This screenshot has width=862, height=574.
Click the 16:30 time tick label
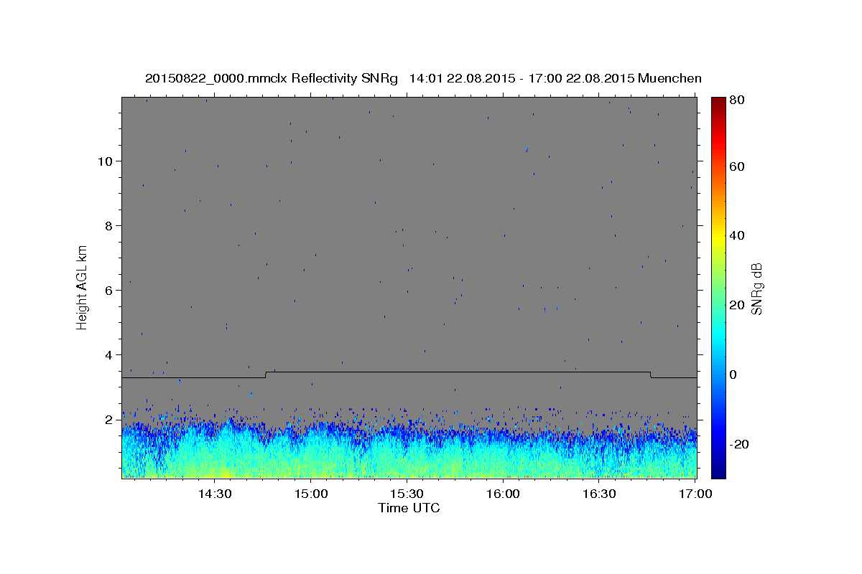coord(599,494)
